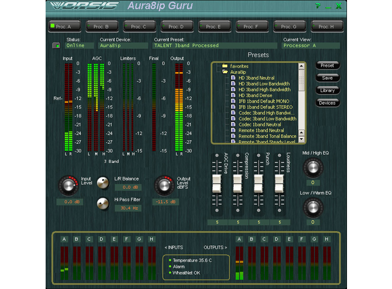Click the L/R Balance knob
Viewport: 392px width, 289px height.
click(x=103, y=183)
